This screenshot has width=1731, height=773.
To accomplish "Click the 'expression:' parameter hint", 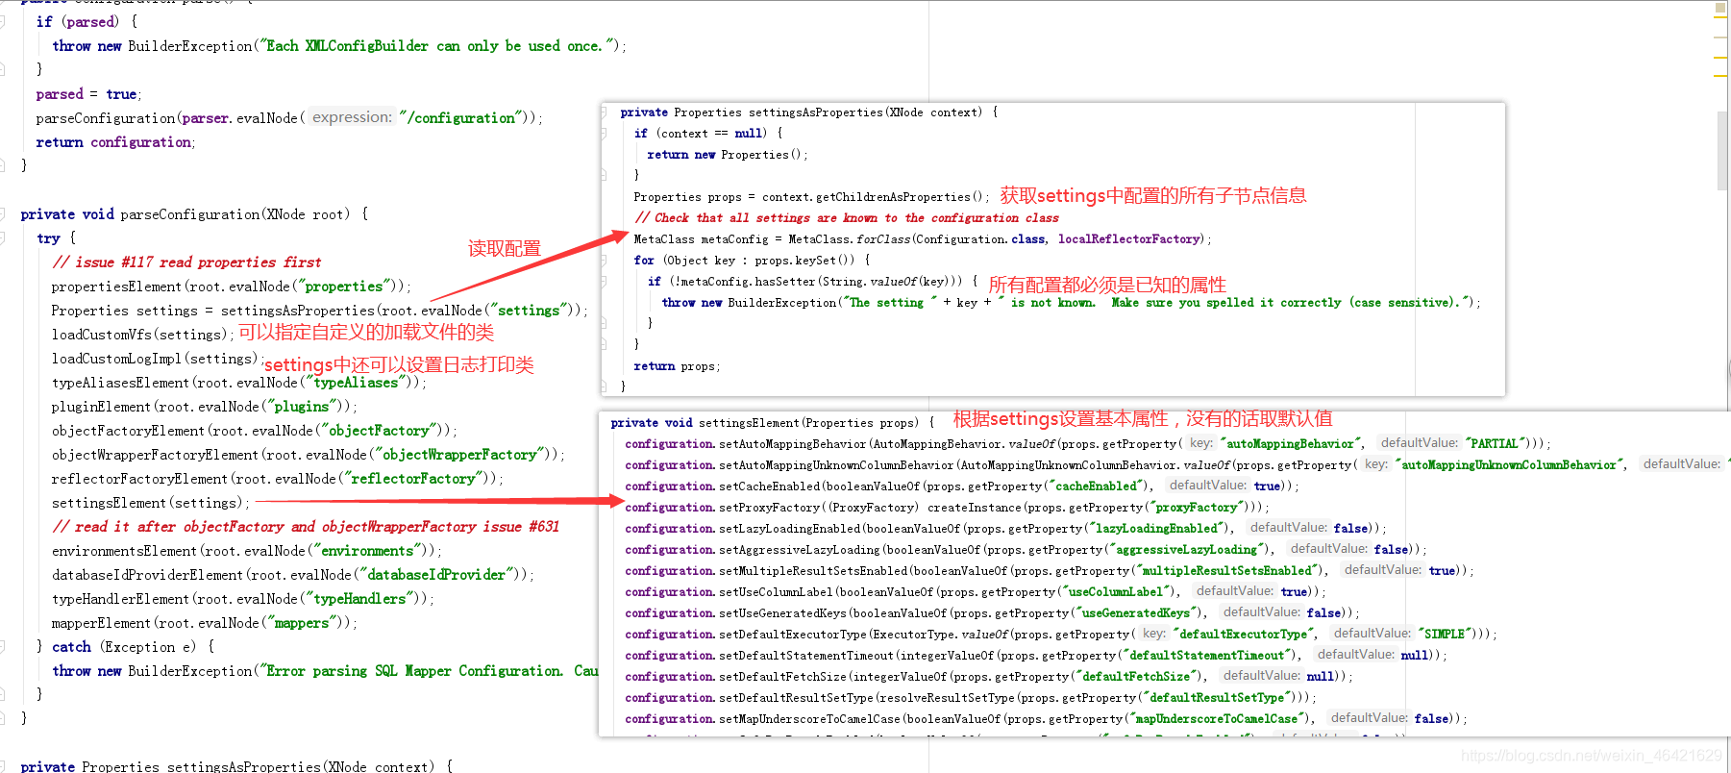I will click(x=352, y=117).
